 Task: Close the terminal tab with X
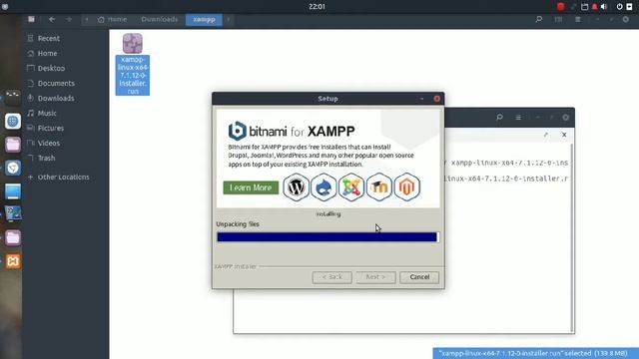[564, 135]
